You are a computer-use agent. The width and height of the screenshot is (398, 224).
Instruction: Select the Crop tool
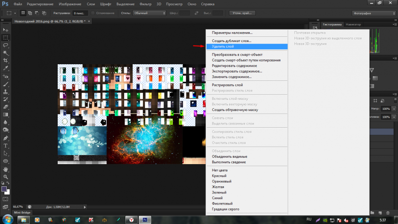(6, 60)
